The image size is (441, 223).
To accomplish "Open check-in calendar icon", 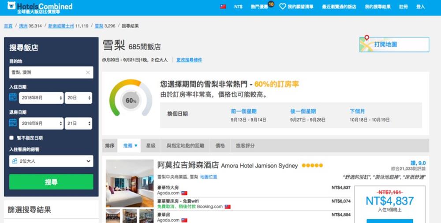I will [13, 97].
